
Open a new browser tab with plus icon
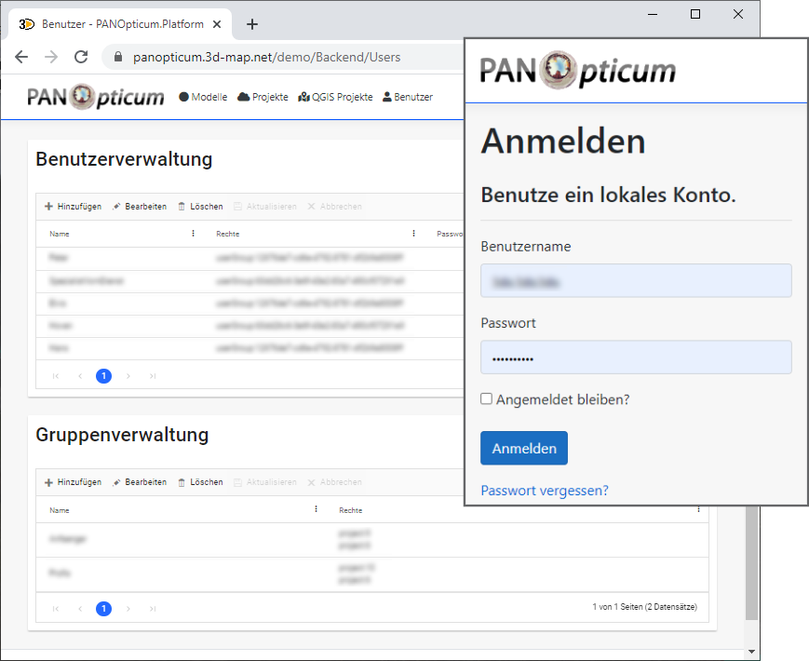point(251,24)
